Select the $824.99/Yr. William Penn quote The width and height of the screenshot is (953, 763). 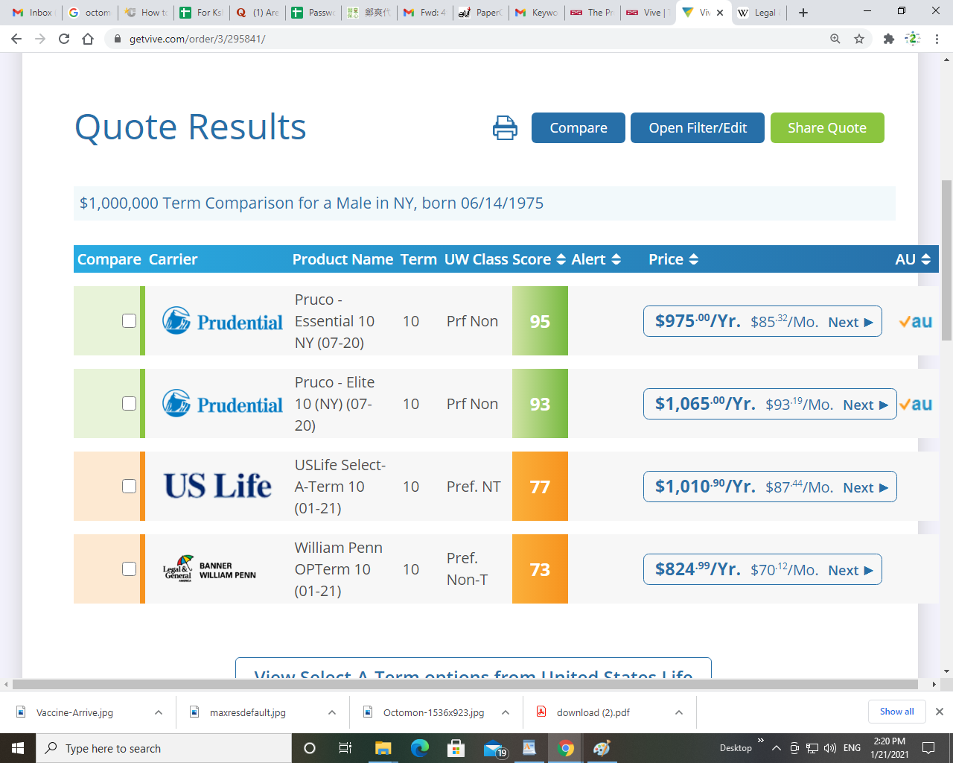click(762, 569)
